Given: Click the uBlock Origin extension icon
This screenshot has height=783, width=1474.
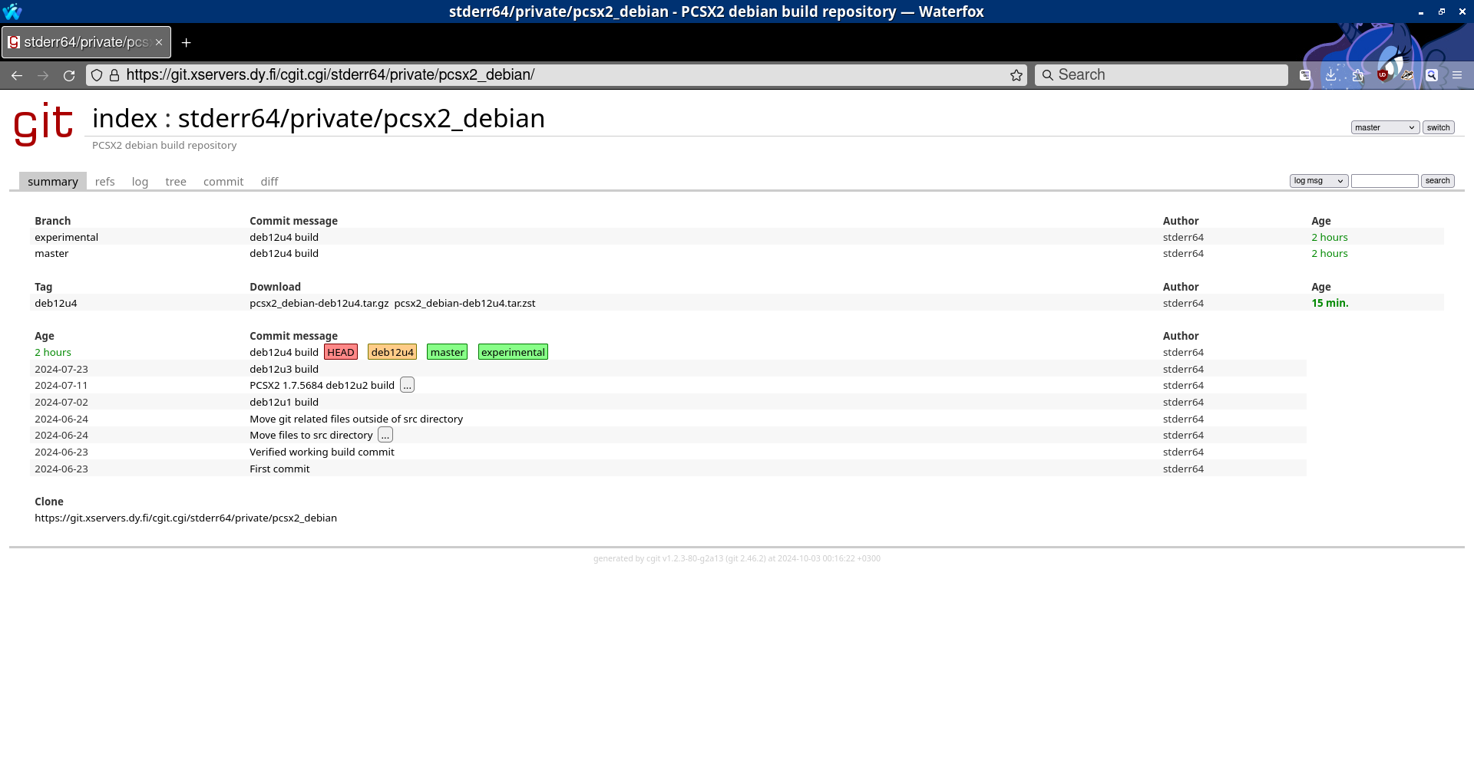Looking at the screenshot, I should point(1383,75).
